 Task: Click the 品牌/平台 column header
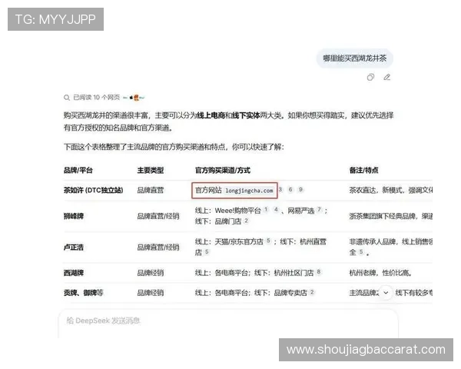(x=78, y=171)
